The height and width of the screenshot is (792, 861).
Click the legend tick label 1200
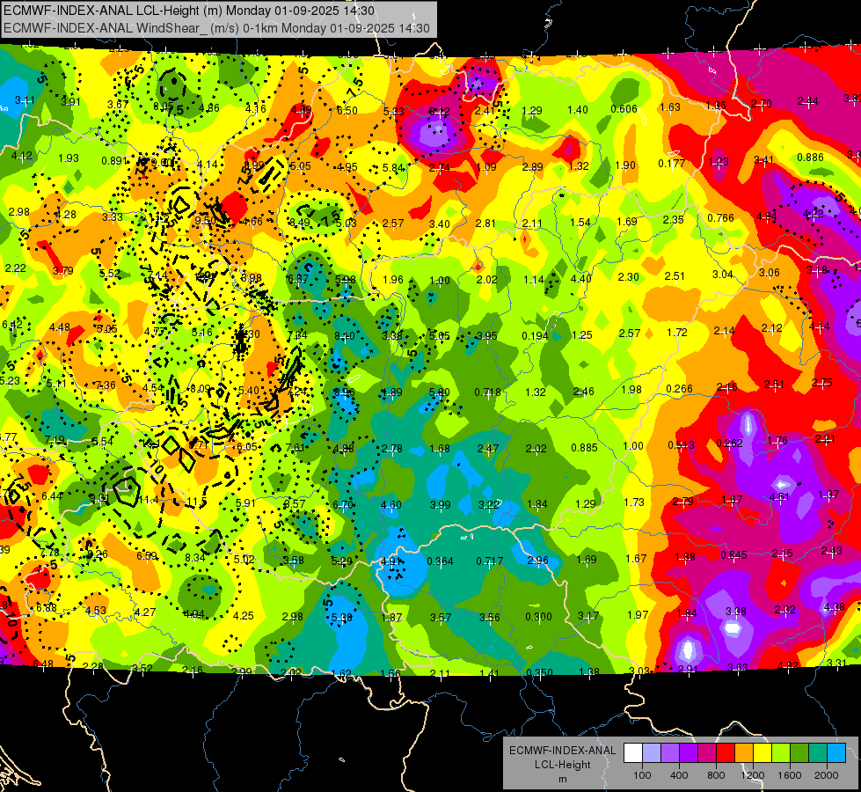pyautogui.click(x=752, y=775)
